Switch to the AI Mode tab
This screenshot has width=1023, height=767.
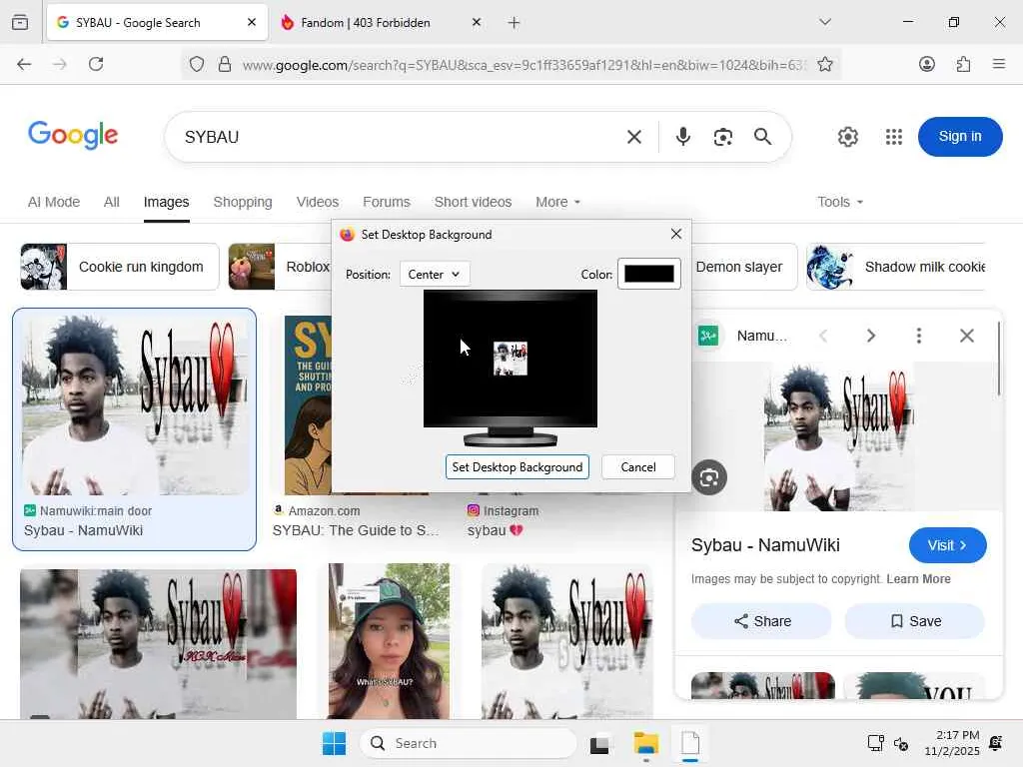tap(54, 202)
